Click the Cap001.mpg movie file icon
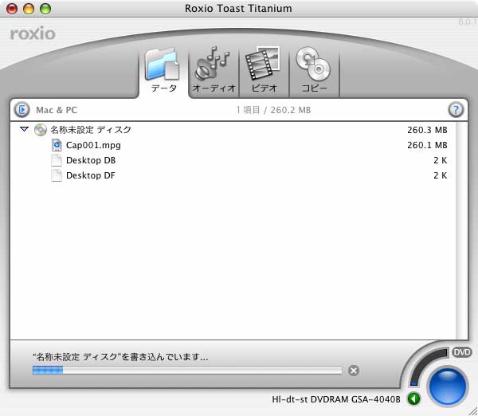This screenshot has height=416, width=478. click(57, 145)
